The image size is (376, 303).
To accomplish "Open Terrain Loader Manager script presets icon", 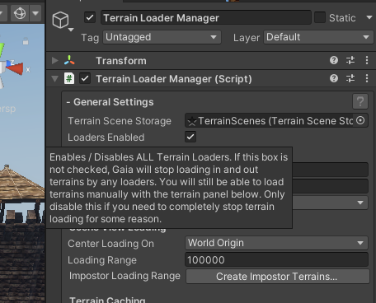I will tap(350, 78).
